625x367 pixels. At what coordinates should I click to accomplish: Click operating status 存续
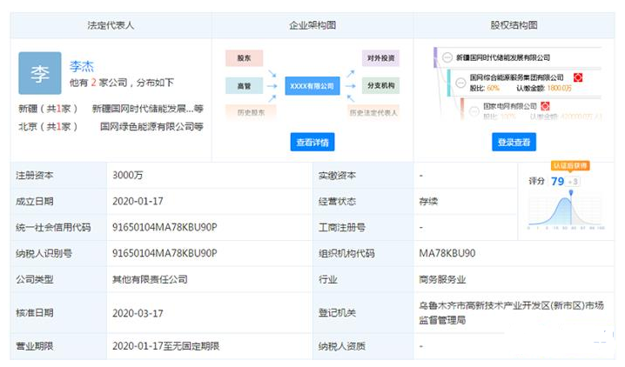428,201
